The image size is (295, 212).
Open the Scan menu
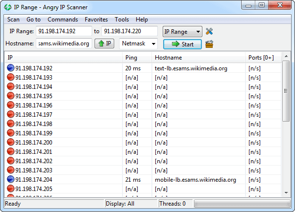(13, 20)
